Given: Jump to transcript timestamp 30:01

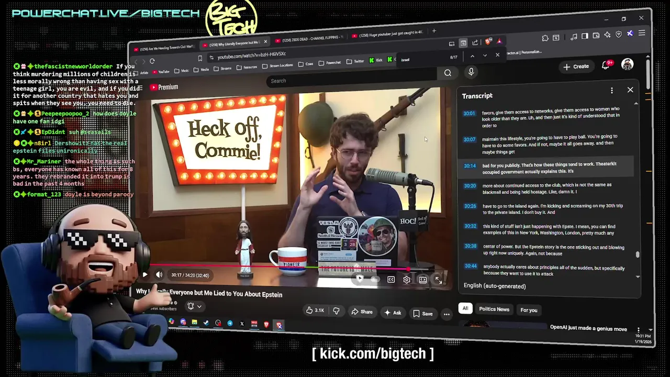Looking at the screenshot, I should 469,114.
